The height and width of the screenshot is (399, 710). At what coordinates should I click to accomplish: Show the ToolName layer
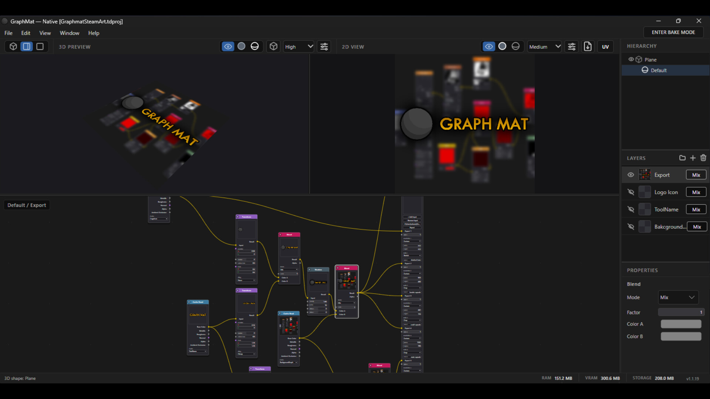coord(631,209)
